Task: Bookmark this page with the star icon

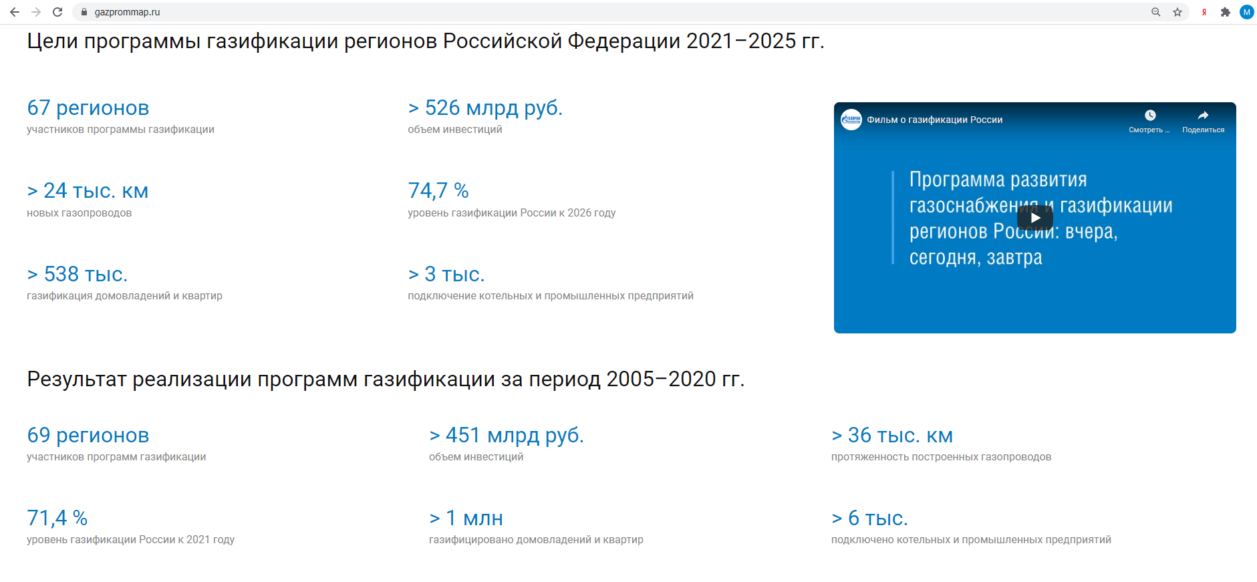Action: 1177,12
